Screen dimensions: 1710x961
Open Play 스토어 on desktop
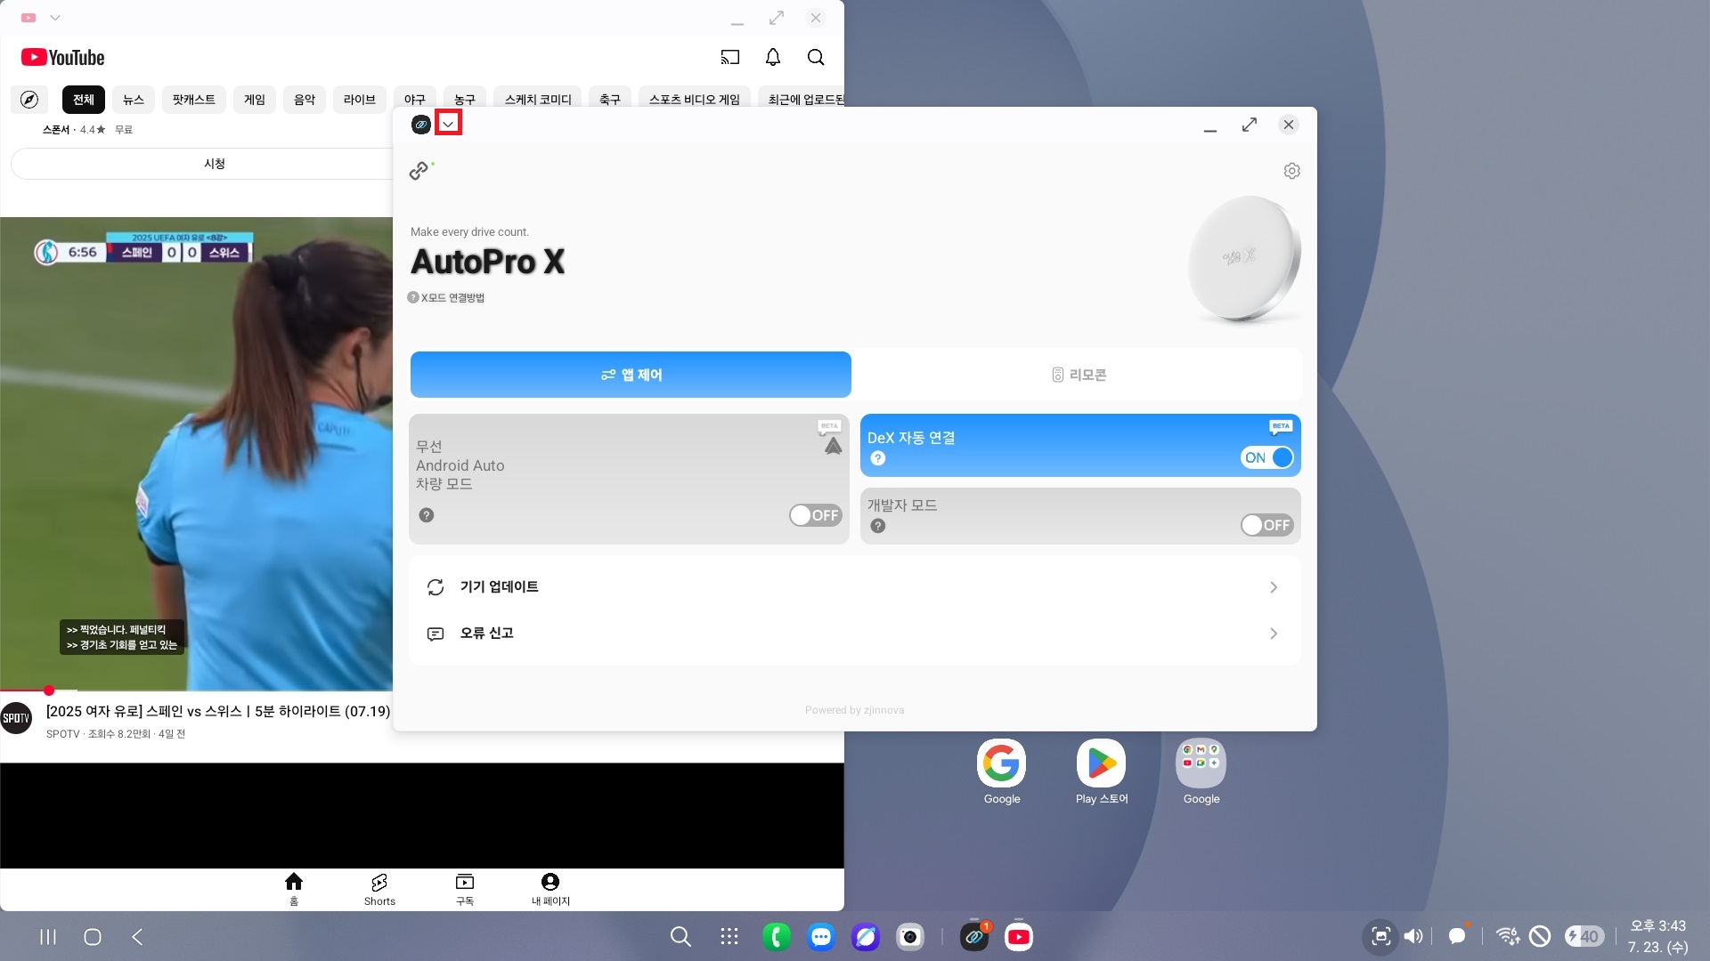pos(1102,763)
